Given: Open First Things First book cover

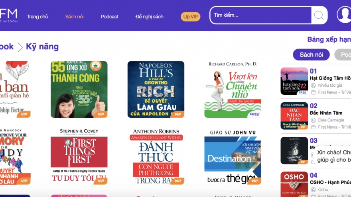Looking at the screenshot, I should [79, 156].
